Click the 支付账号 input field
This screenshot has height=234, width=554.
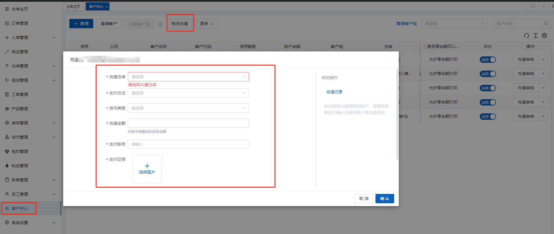click(188, 144)
